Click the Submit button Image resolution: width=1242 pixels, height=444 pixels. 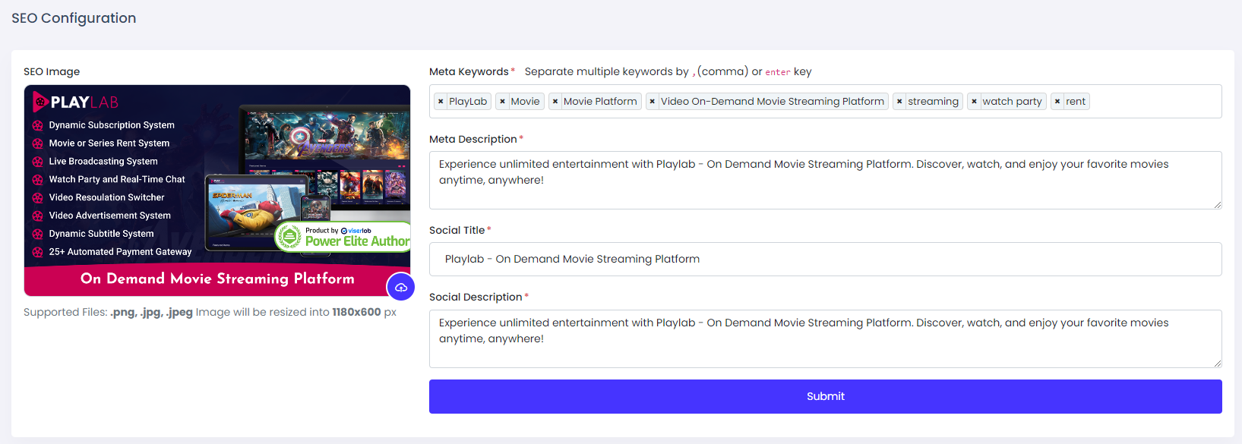point(825,396)
